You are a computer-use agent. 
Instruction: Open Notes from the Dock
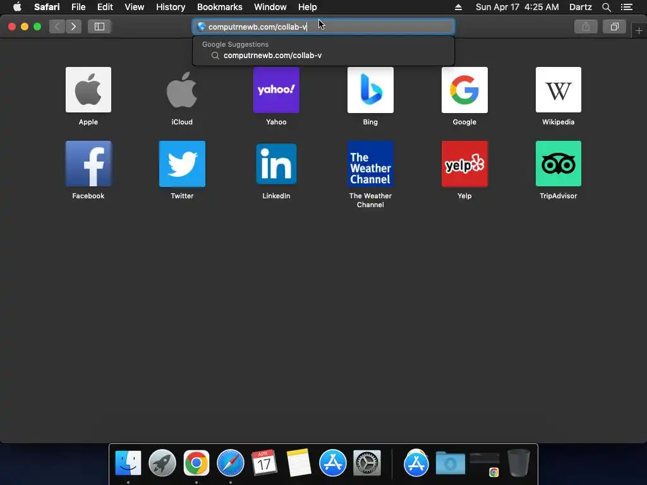point(299,463)
